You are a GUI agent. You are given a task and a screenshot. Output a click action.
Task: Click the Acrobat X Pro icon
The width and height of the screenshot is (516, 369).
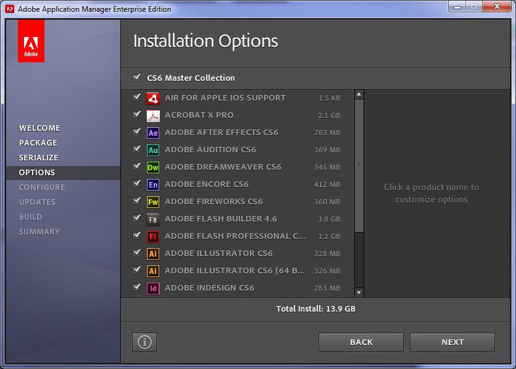coord(153,115)
